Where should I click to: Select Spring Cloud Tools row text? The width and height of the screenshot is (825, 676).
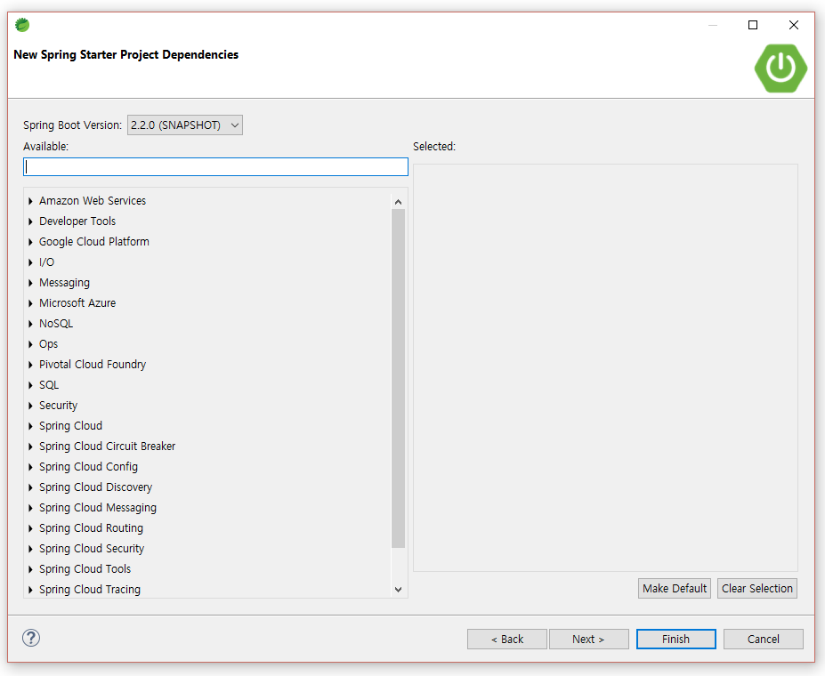(85, 569)
